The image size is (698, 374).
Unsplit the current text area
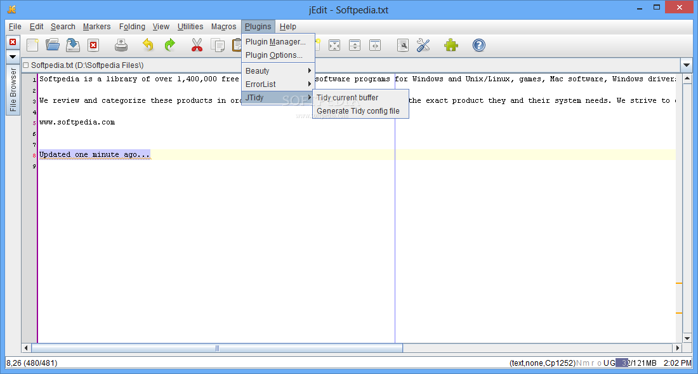pyautogui.click(x=334, y=45)
